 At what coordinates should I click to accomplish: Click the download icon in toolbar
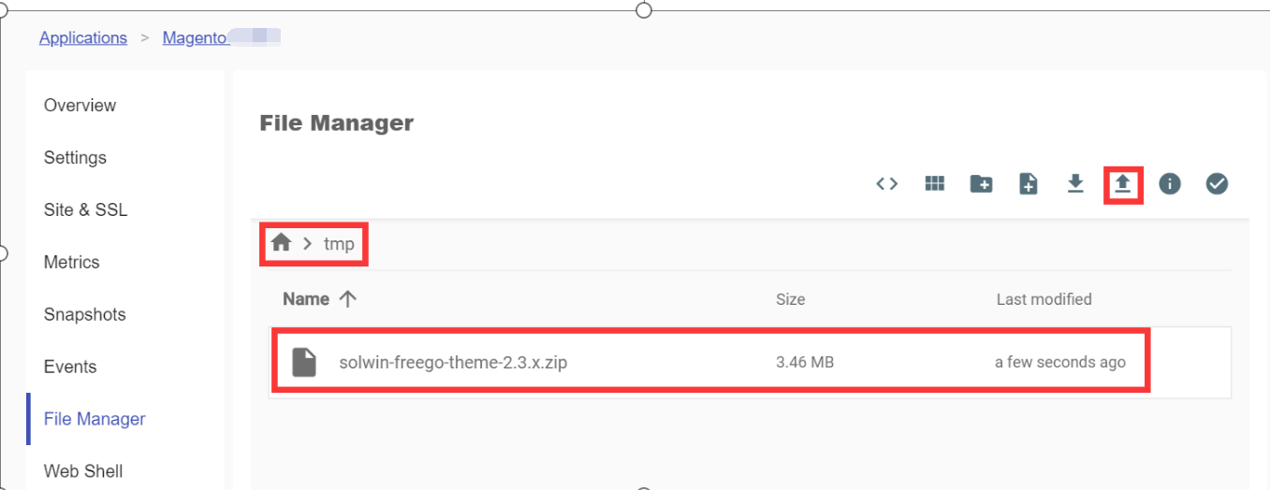tap(1075, 184)
